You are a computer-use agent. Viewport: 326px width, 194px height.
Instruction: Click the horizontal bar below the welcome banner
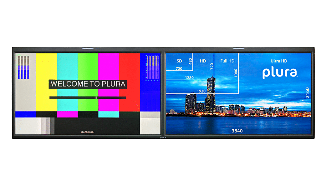tap(88, 97)
